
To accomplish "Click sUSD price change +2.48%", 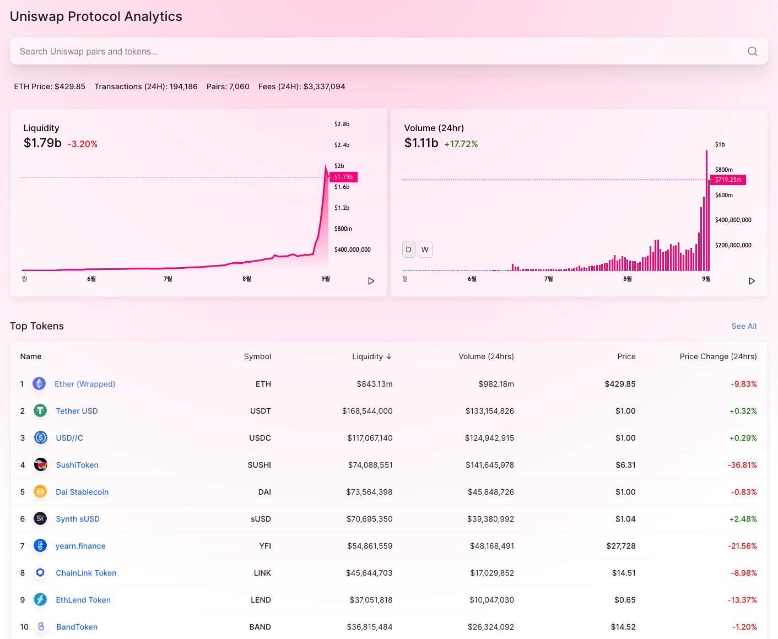I will [x=743, y=519].
